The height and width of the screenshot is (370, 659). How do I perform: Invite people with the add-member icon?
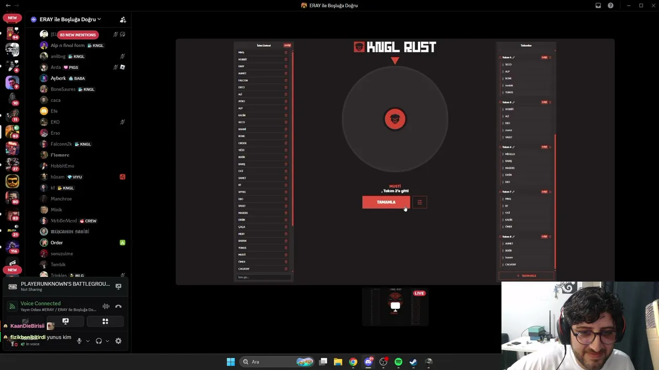123,20
